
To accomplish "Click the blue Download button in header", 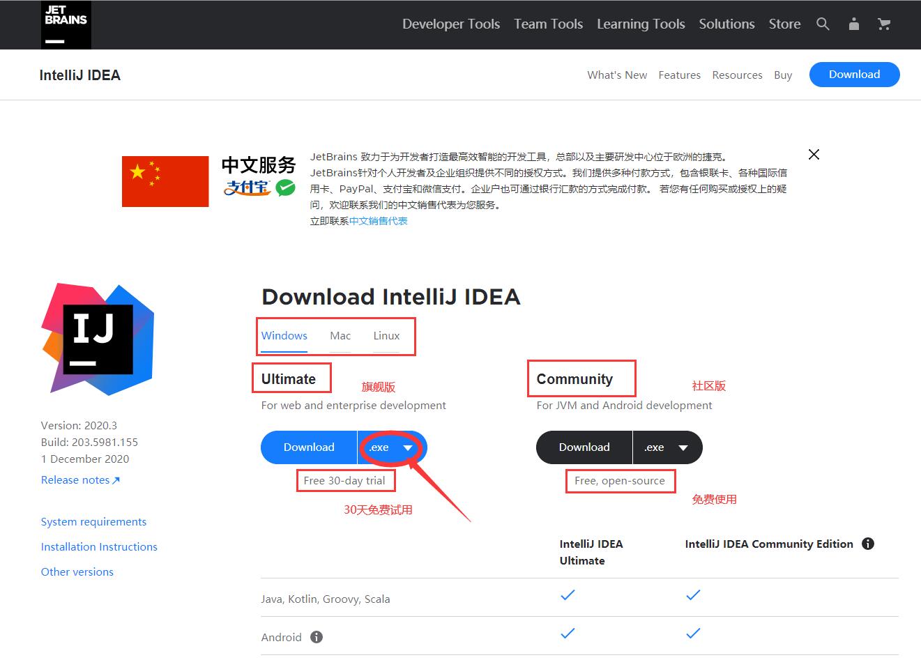I will point(854,75).
